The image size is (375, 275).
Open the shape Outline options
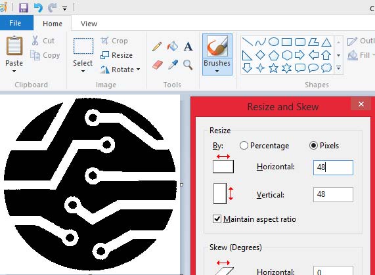tap(361, 41)
